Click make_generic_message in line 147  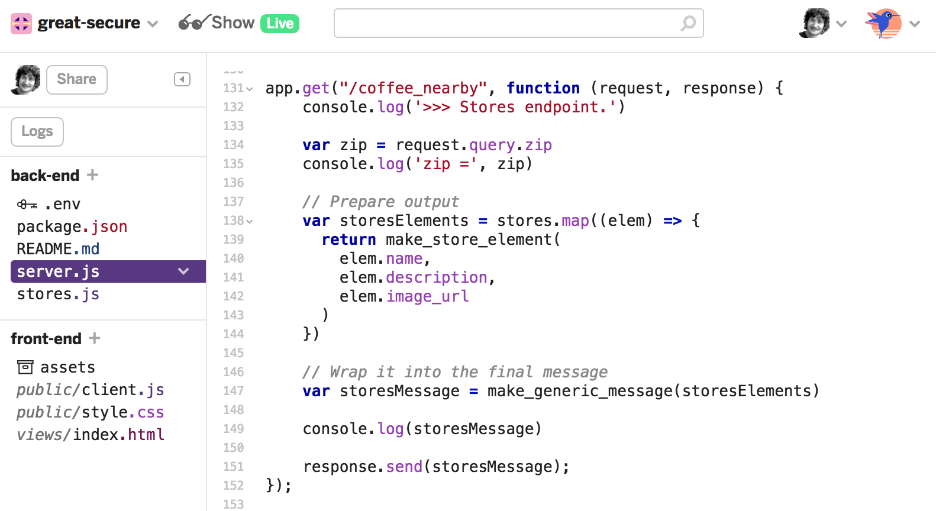point(580,391)
